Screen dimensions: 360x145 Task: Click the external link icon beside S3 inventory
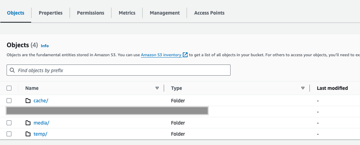point(185,55)
